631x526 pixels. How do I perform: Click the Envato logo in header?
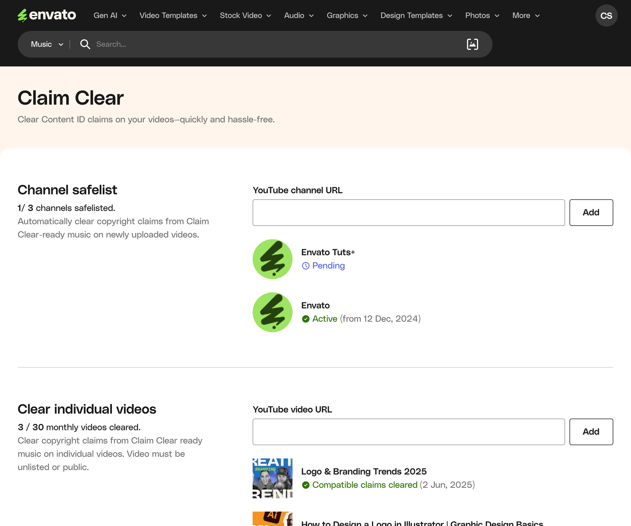pos(47,15)
